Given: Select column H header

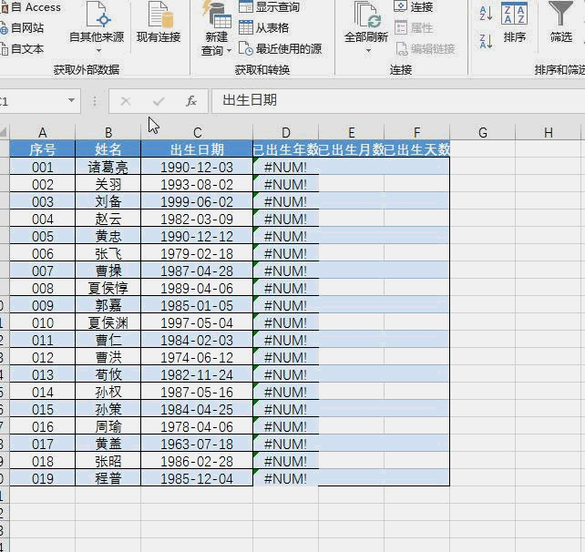Looking at the screenshot, I should (549, 132).
